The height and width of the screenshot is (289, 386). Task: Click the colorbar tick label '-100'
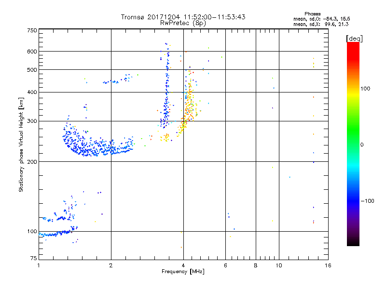coord(367,201)
